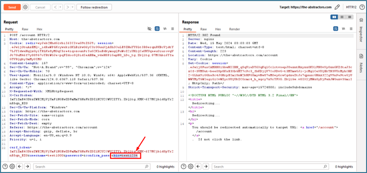Select combined tabbed layout view
This screenshot has height=173, width=367.
pyautogui.click(x=350, y=17)
